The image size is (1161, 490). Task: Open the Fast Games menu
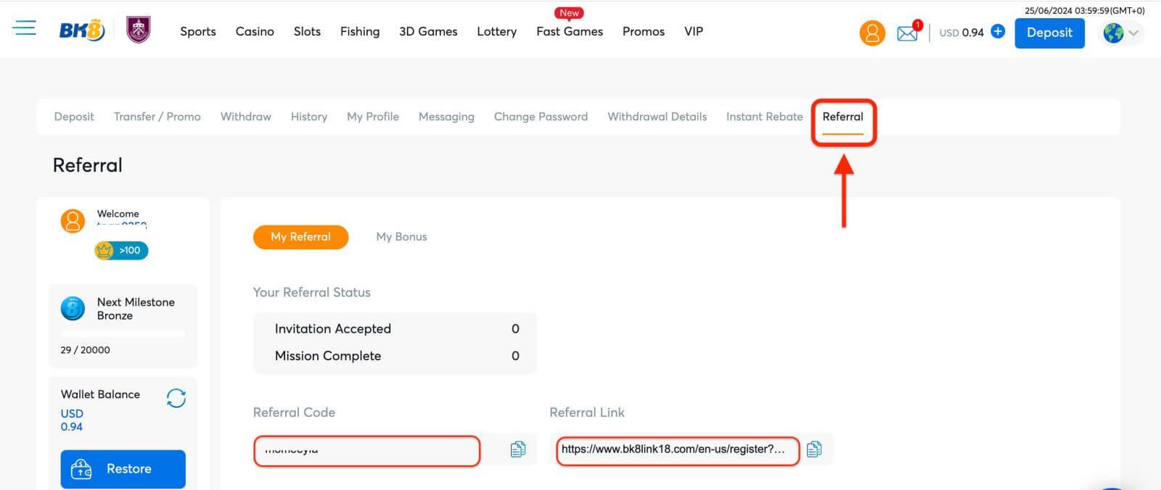(570, 31)
